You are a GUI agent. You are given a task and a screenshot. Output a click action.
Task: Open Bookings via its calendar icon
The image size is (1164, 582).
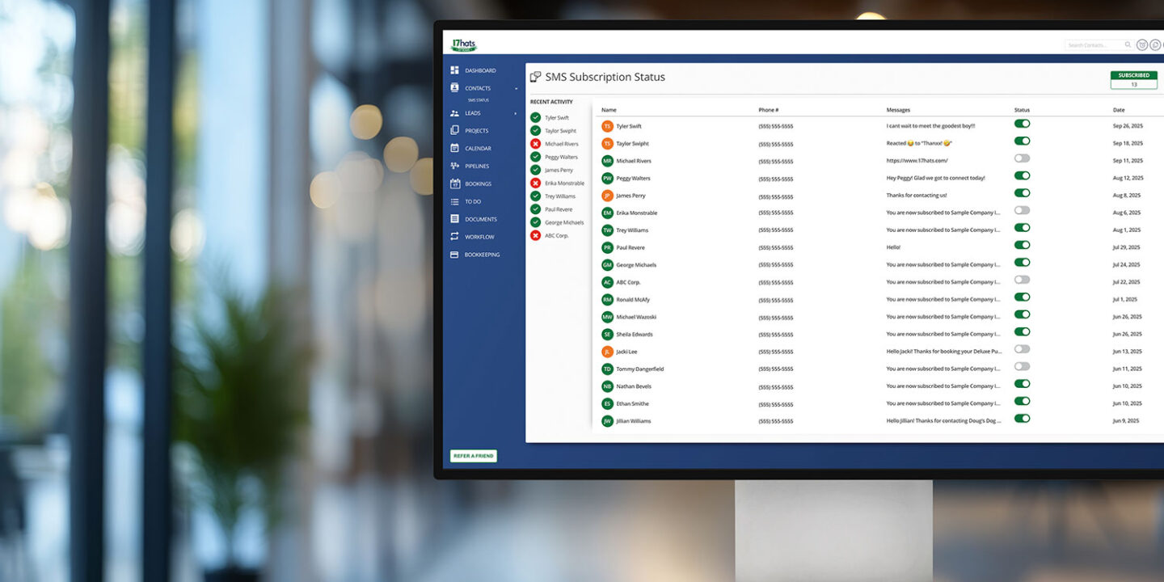[454, 183]
